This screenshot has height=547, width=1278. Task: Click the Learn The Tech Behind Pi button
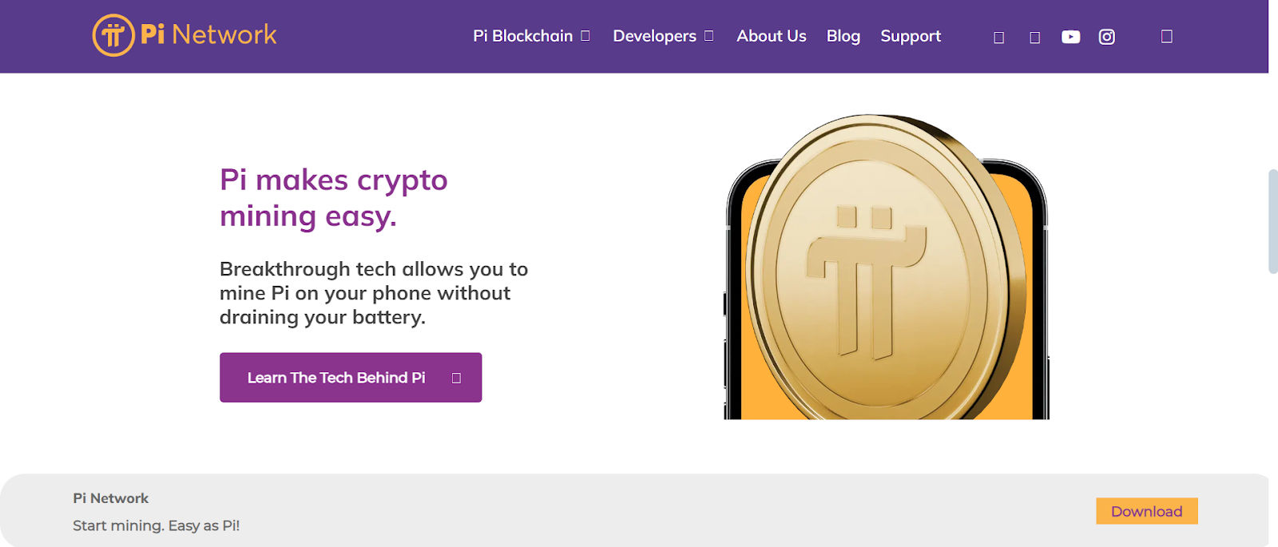pyautogui.click(x=351, y=377)
